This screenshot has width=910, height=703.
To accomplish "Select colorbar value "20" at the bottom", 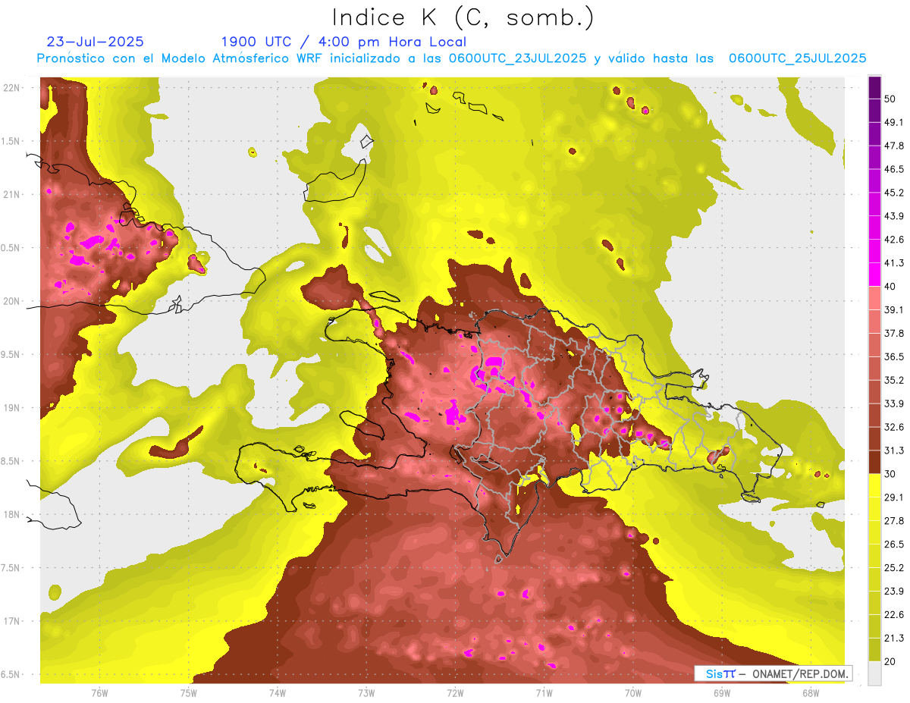I will pyautogui.click(x=891, y=661).
